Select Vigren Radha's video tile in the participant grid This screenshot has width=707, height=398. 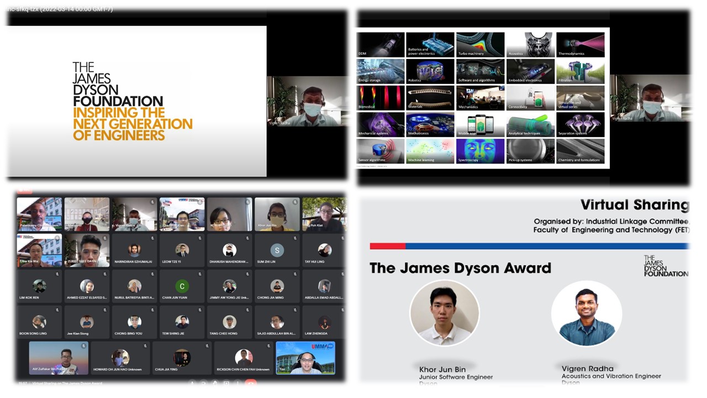pos(134,214)
